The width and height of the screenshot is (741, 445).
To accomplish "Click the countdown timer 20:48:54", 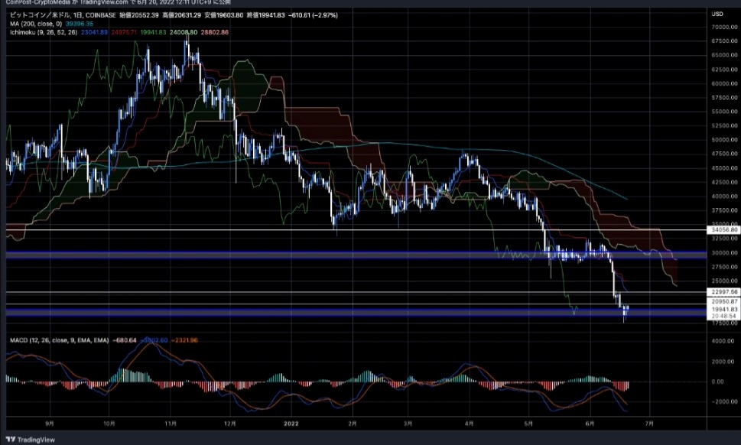I will tap(723, 316).
